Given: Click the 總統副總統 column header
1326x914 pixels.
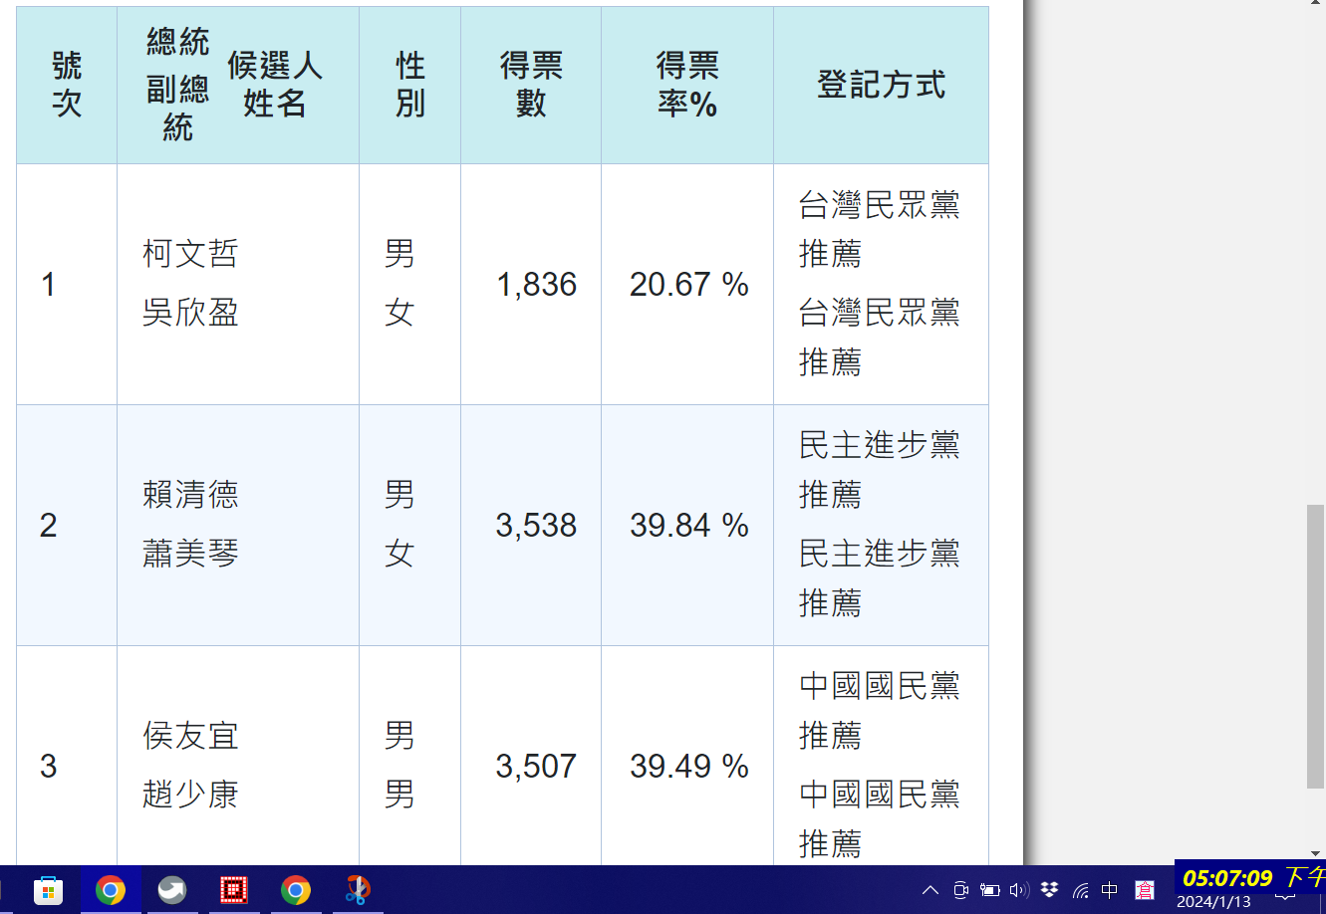Looking at the screenshot, I should pos(177,85).
